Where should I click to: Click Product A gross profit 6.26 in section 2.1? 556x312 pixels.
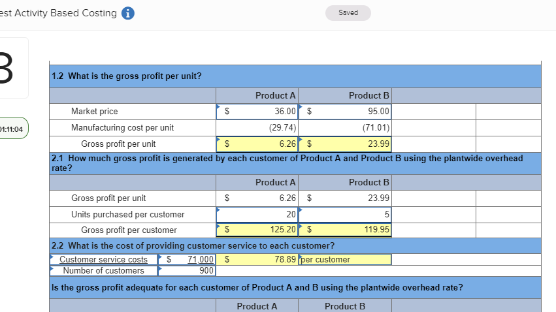[257, 198]
